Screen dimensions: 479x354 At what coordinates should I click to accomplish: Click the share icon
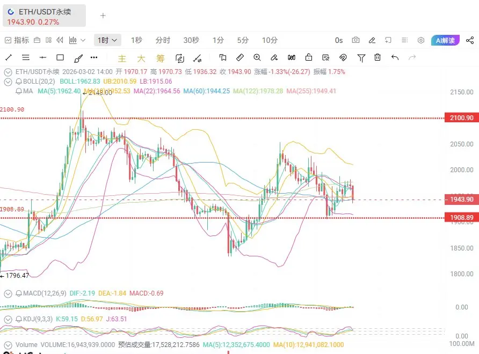tap(470, 40)
